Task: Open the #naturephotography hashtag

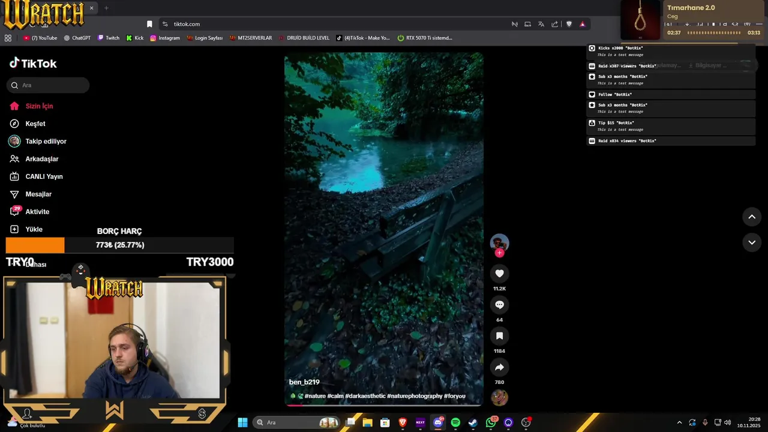Action: (x=415, y=396)
